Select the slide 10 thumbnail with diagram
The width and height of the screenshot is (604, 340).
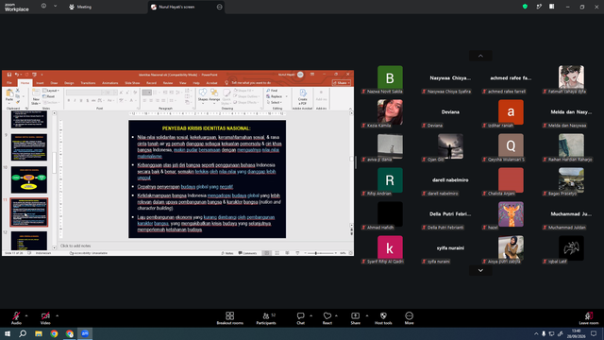(x=29, y=179)
